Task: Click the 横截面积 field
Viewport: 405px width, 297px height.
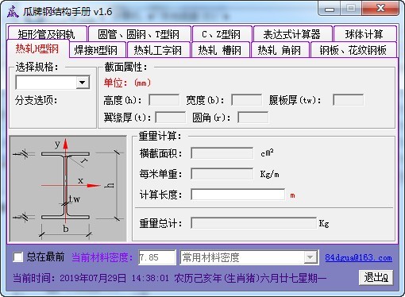Action: [x=222, y=153]
